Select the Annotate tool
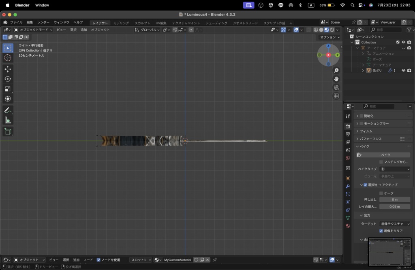Viewport: 415px width, 270px height. click(x=8, y=110)
